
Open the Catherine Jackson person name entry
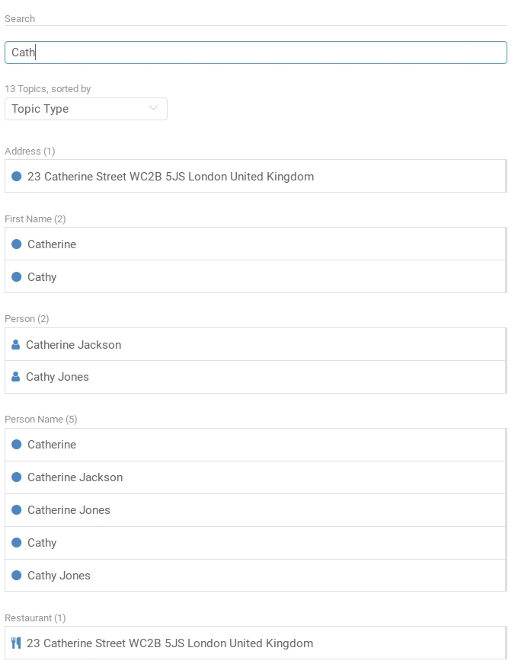coord(75,477)
